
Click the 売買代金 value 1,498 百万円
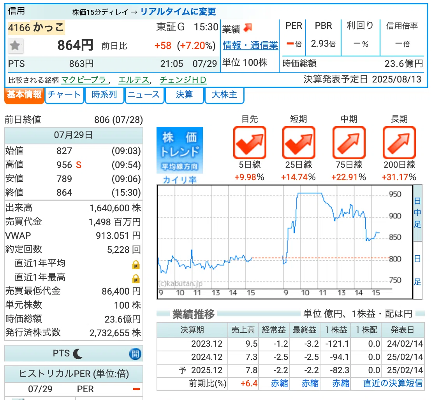pyautogui.click(x=114, y=222)
